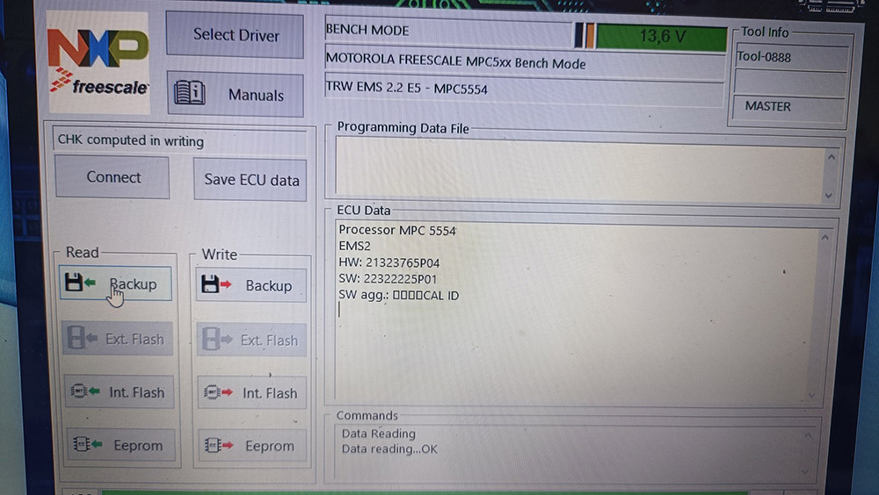Click the MASTER field
This screenshot has height=495, width=879.
click(x=788, y=107)
